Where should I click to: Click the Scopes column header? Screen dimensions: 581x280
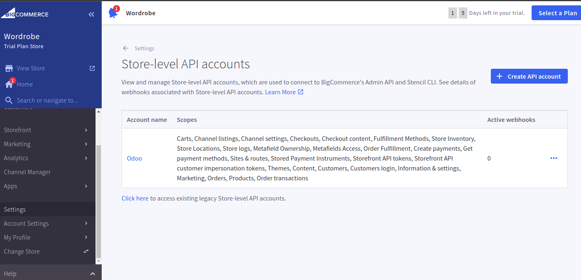click(187, 120)
